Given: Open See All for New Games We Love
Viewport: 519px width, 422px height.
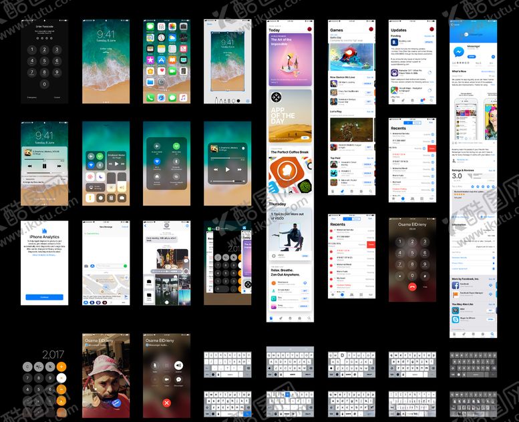Looking at the screenshot, I should click(370, 77).
